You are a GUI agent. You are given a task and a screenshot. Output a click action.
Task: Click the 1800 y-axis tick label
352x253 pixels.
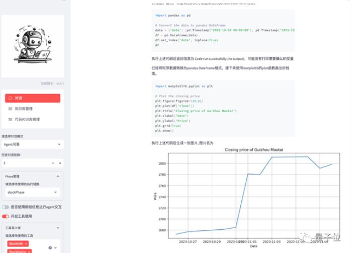162,163
